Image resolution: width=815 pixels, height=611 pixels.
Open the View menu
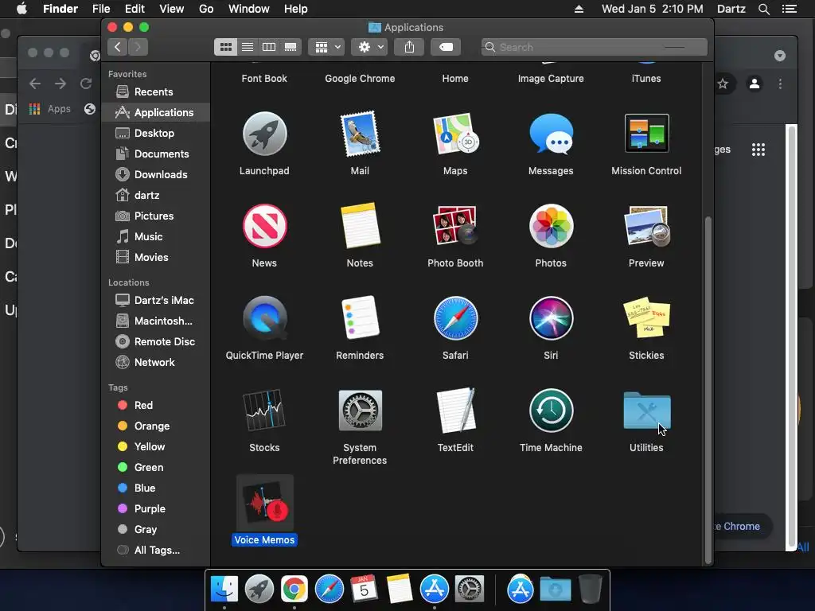pos(172,9)
